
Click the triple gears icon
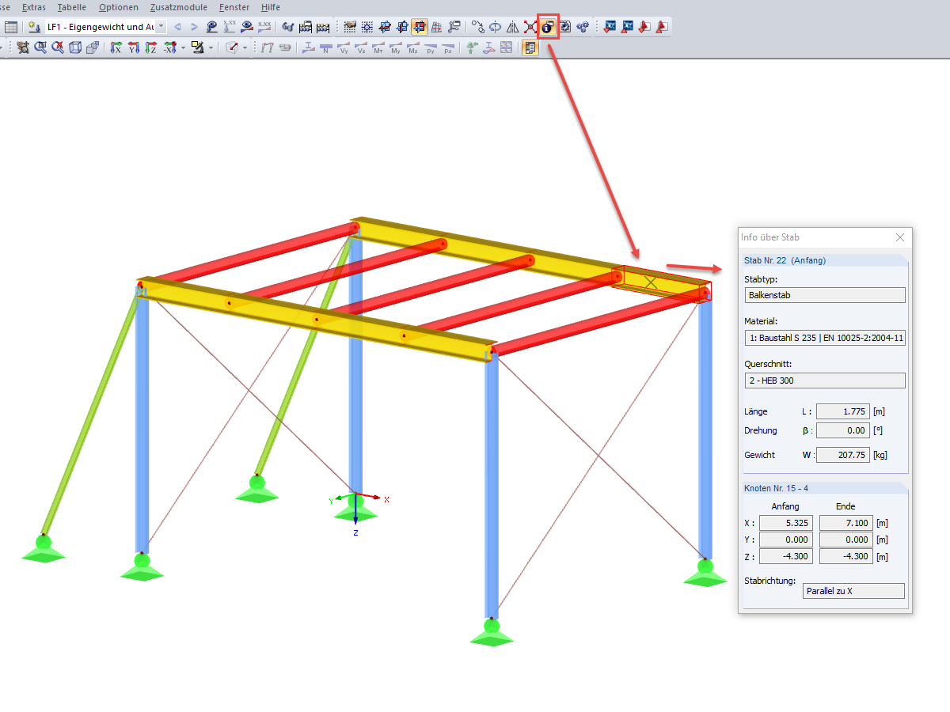coord(583,28)
